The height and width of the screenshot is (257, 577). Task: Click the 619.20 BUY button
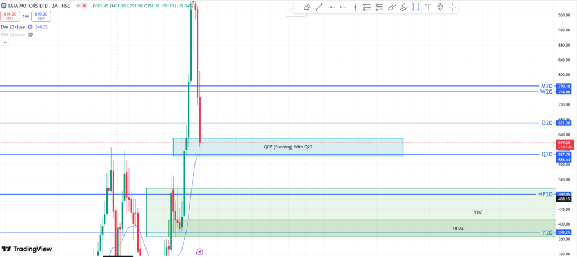(41, 16)
